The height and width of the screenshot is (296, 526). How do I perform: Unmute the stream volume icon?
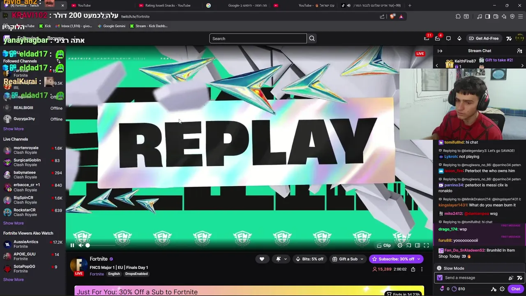[81, 245]
